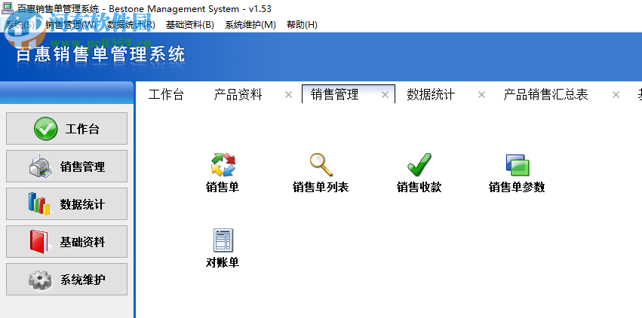Switch to the 产品资料 tab
The width and height of the screenshot is (642, 318).
click(x=238, y=94)
